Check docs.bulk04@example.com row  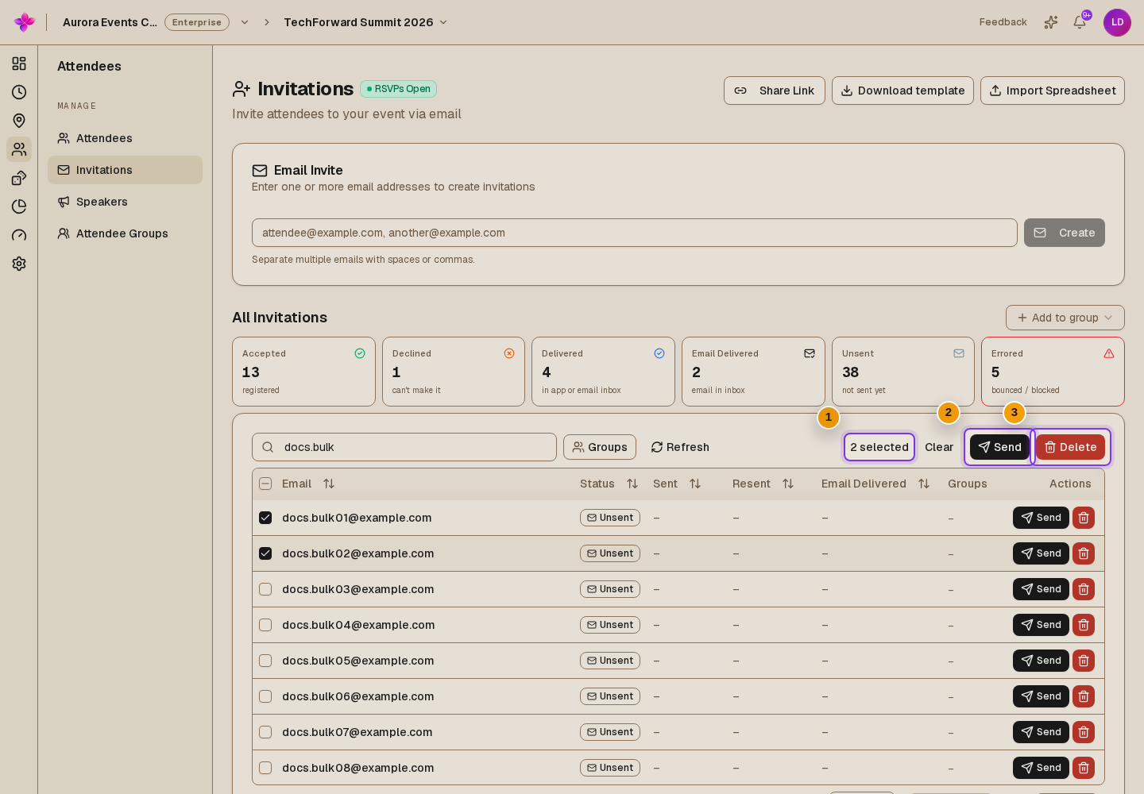click(265, 625)
